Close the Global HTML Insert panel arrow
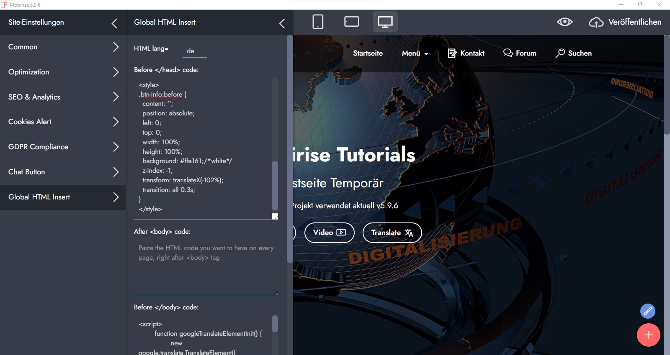This screenshot has width=670, height=355. tap(282, 23)
